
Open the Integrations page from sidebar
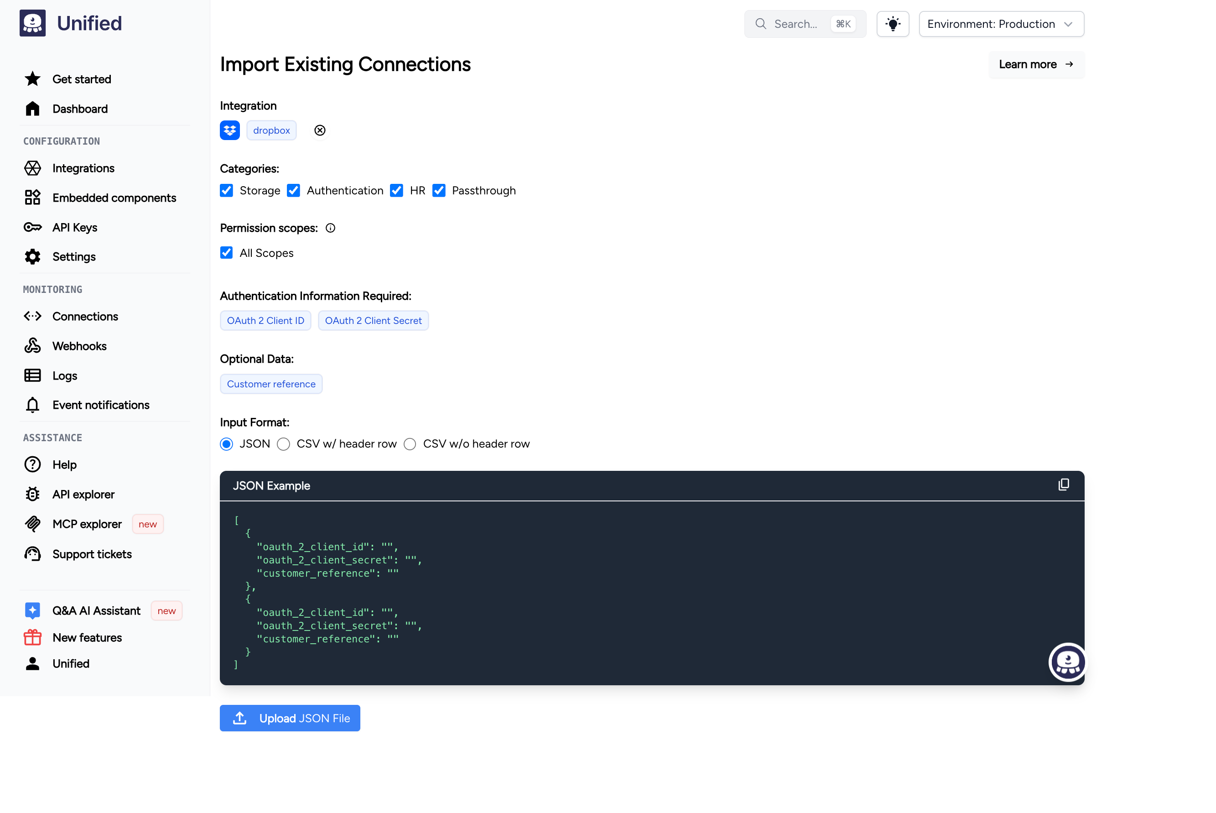point(83,168)
